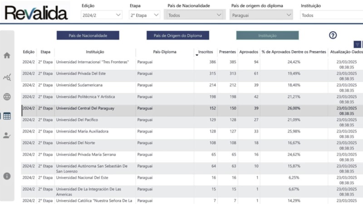
Task: Click the Revalida logo
Action: click(36, 13)
